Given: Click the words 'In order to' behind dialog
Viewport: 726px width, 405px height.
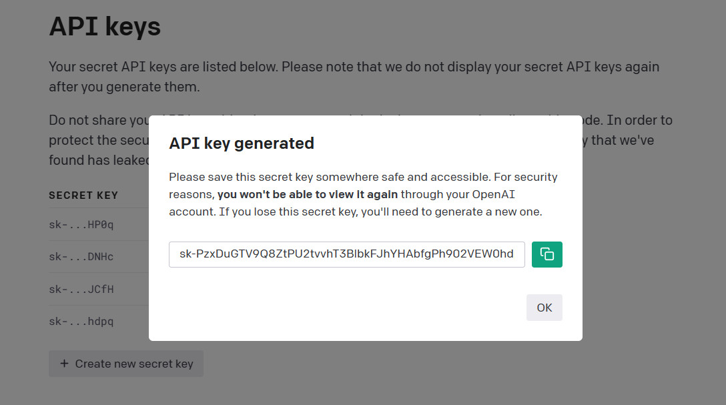Looking at the screenshot, I should pos(639,120).
